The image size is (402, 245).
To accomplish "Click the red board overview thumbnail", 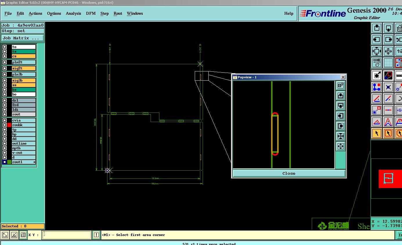I will [390, 179].
